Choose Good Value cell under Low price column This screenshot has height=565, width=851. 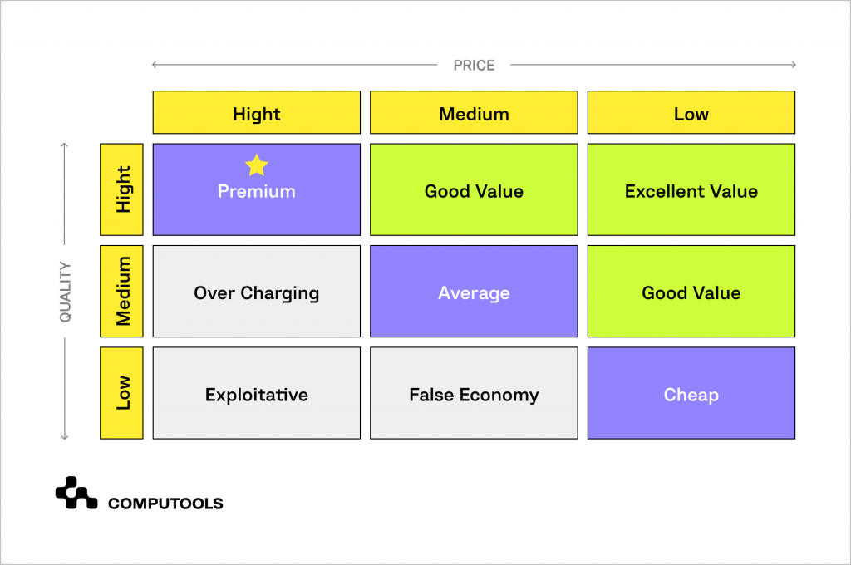point(691,292)
